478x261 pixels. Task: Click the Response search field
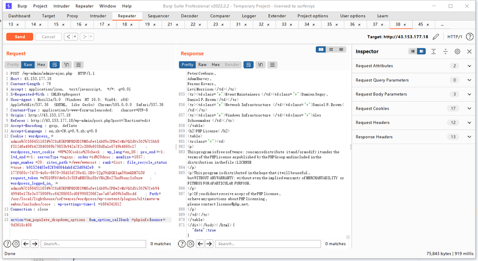coord(268,244)
